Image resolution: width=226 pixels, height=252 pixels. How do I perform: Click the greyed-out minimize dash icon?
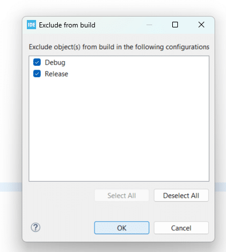click(x=149, y=25)
